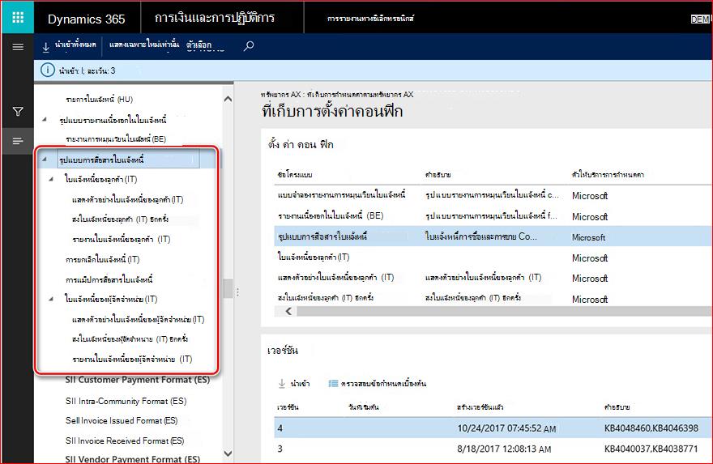Sort by provider column header
Screen dimensions: 713x464
608,175
